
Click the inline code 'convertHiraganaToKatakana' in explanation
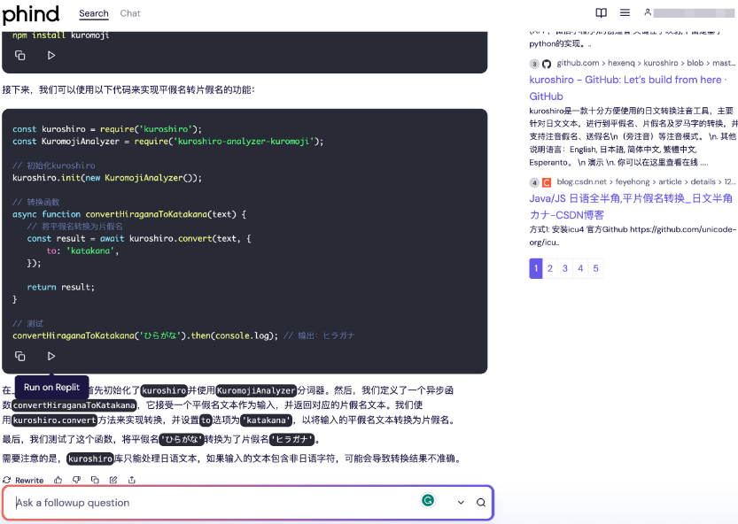(x=74, y=405)
